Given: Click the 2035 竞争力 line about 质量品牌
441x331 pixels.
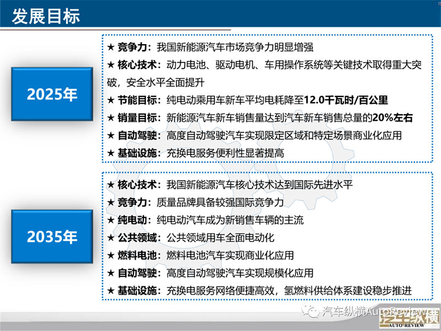Looking at the screenshot, I should coord(196,202).
